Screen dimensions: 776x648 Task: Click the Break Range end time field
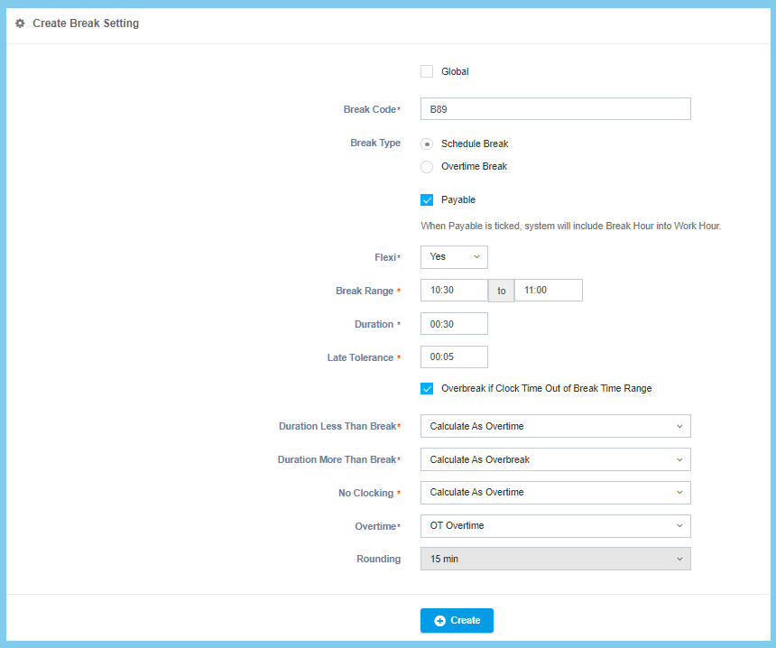click(x=548, y=291)
